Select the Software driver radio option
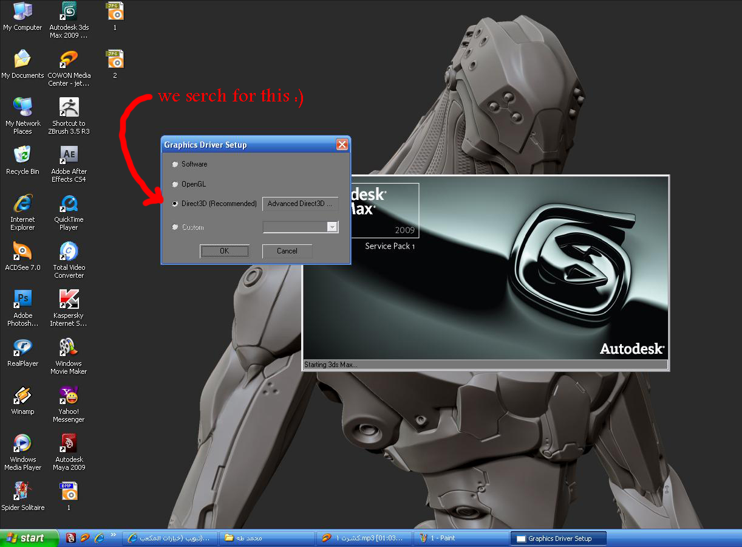Image resolution: width=742 pixels, height=547 pixels. tap(175, 164)
